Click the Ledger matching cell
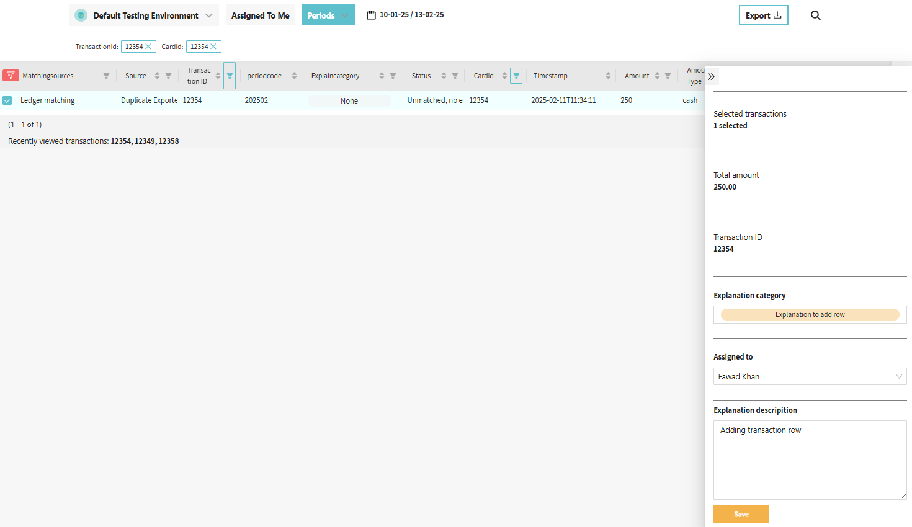Screen dimensions: 912x527 coord(48,100)
